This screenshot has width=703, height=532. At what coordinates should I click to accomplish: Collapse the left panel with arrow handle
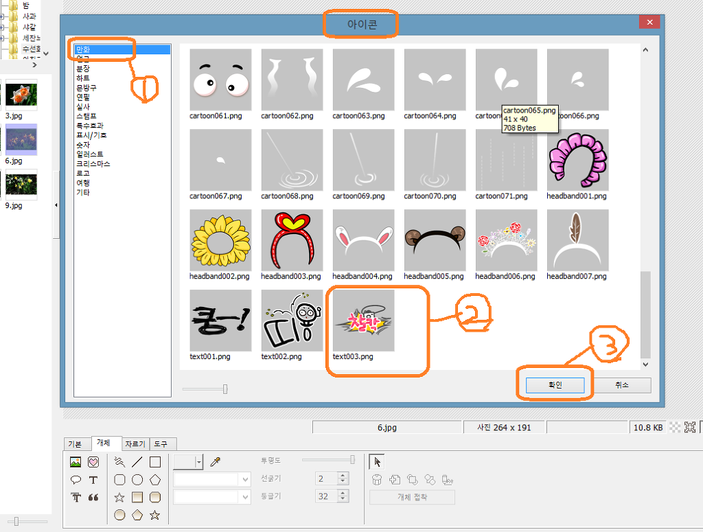click(x=56, y=205)
